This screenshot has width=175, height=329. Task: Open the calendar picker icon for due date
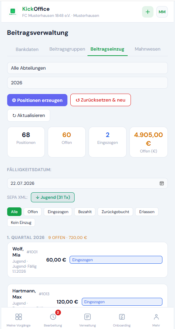162,183
